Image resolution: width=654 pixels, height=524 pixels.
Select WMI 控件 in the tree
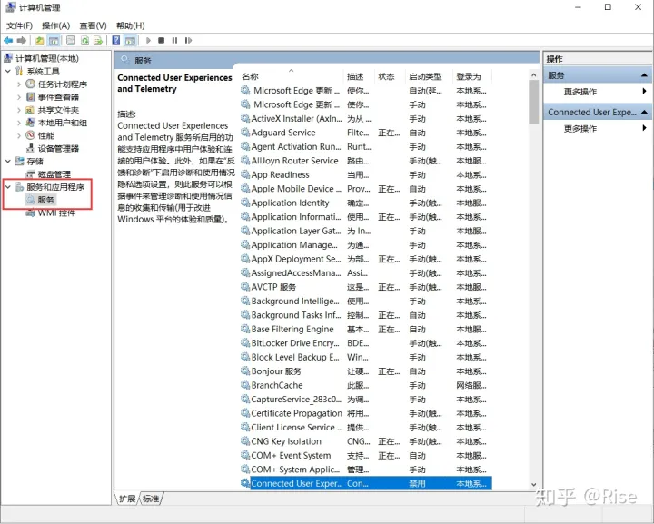tap(56, 213)
